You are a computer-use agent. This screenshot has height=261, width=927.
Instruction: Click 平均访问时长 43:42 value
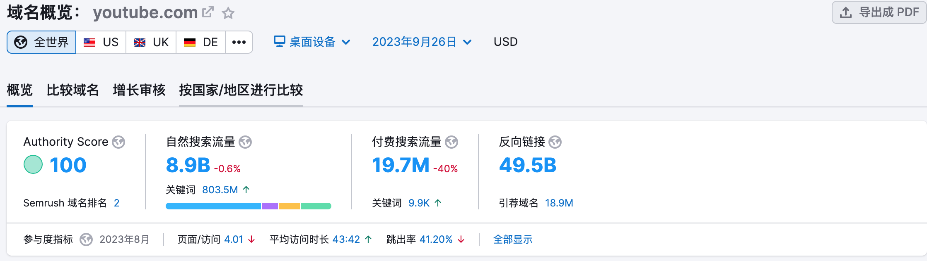(x=346, y=239)
